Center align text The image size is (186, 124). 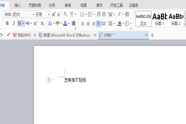click(x=88, y=24)
